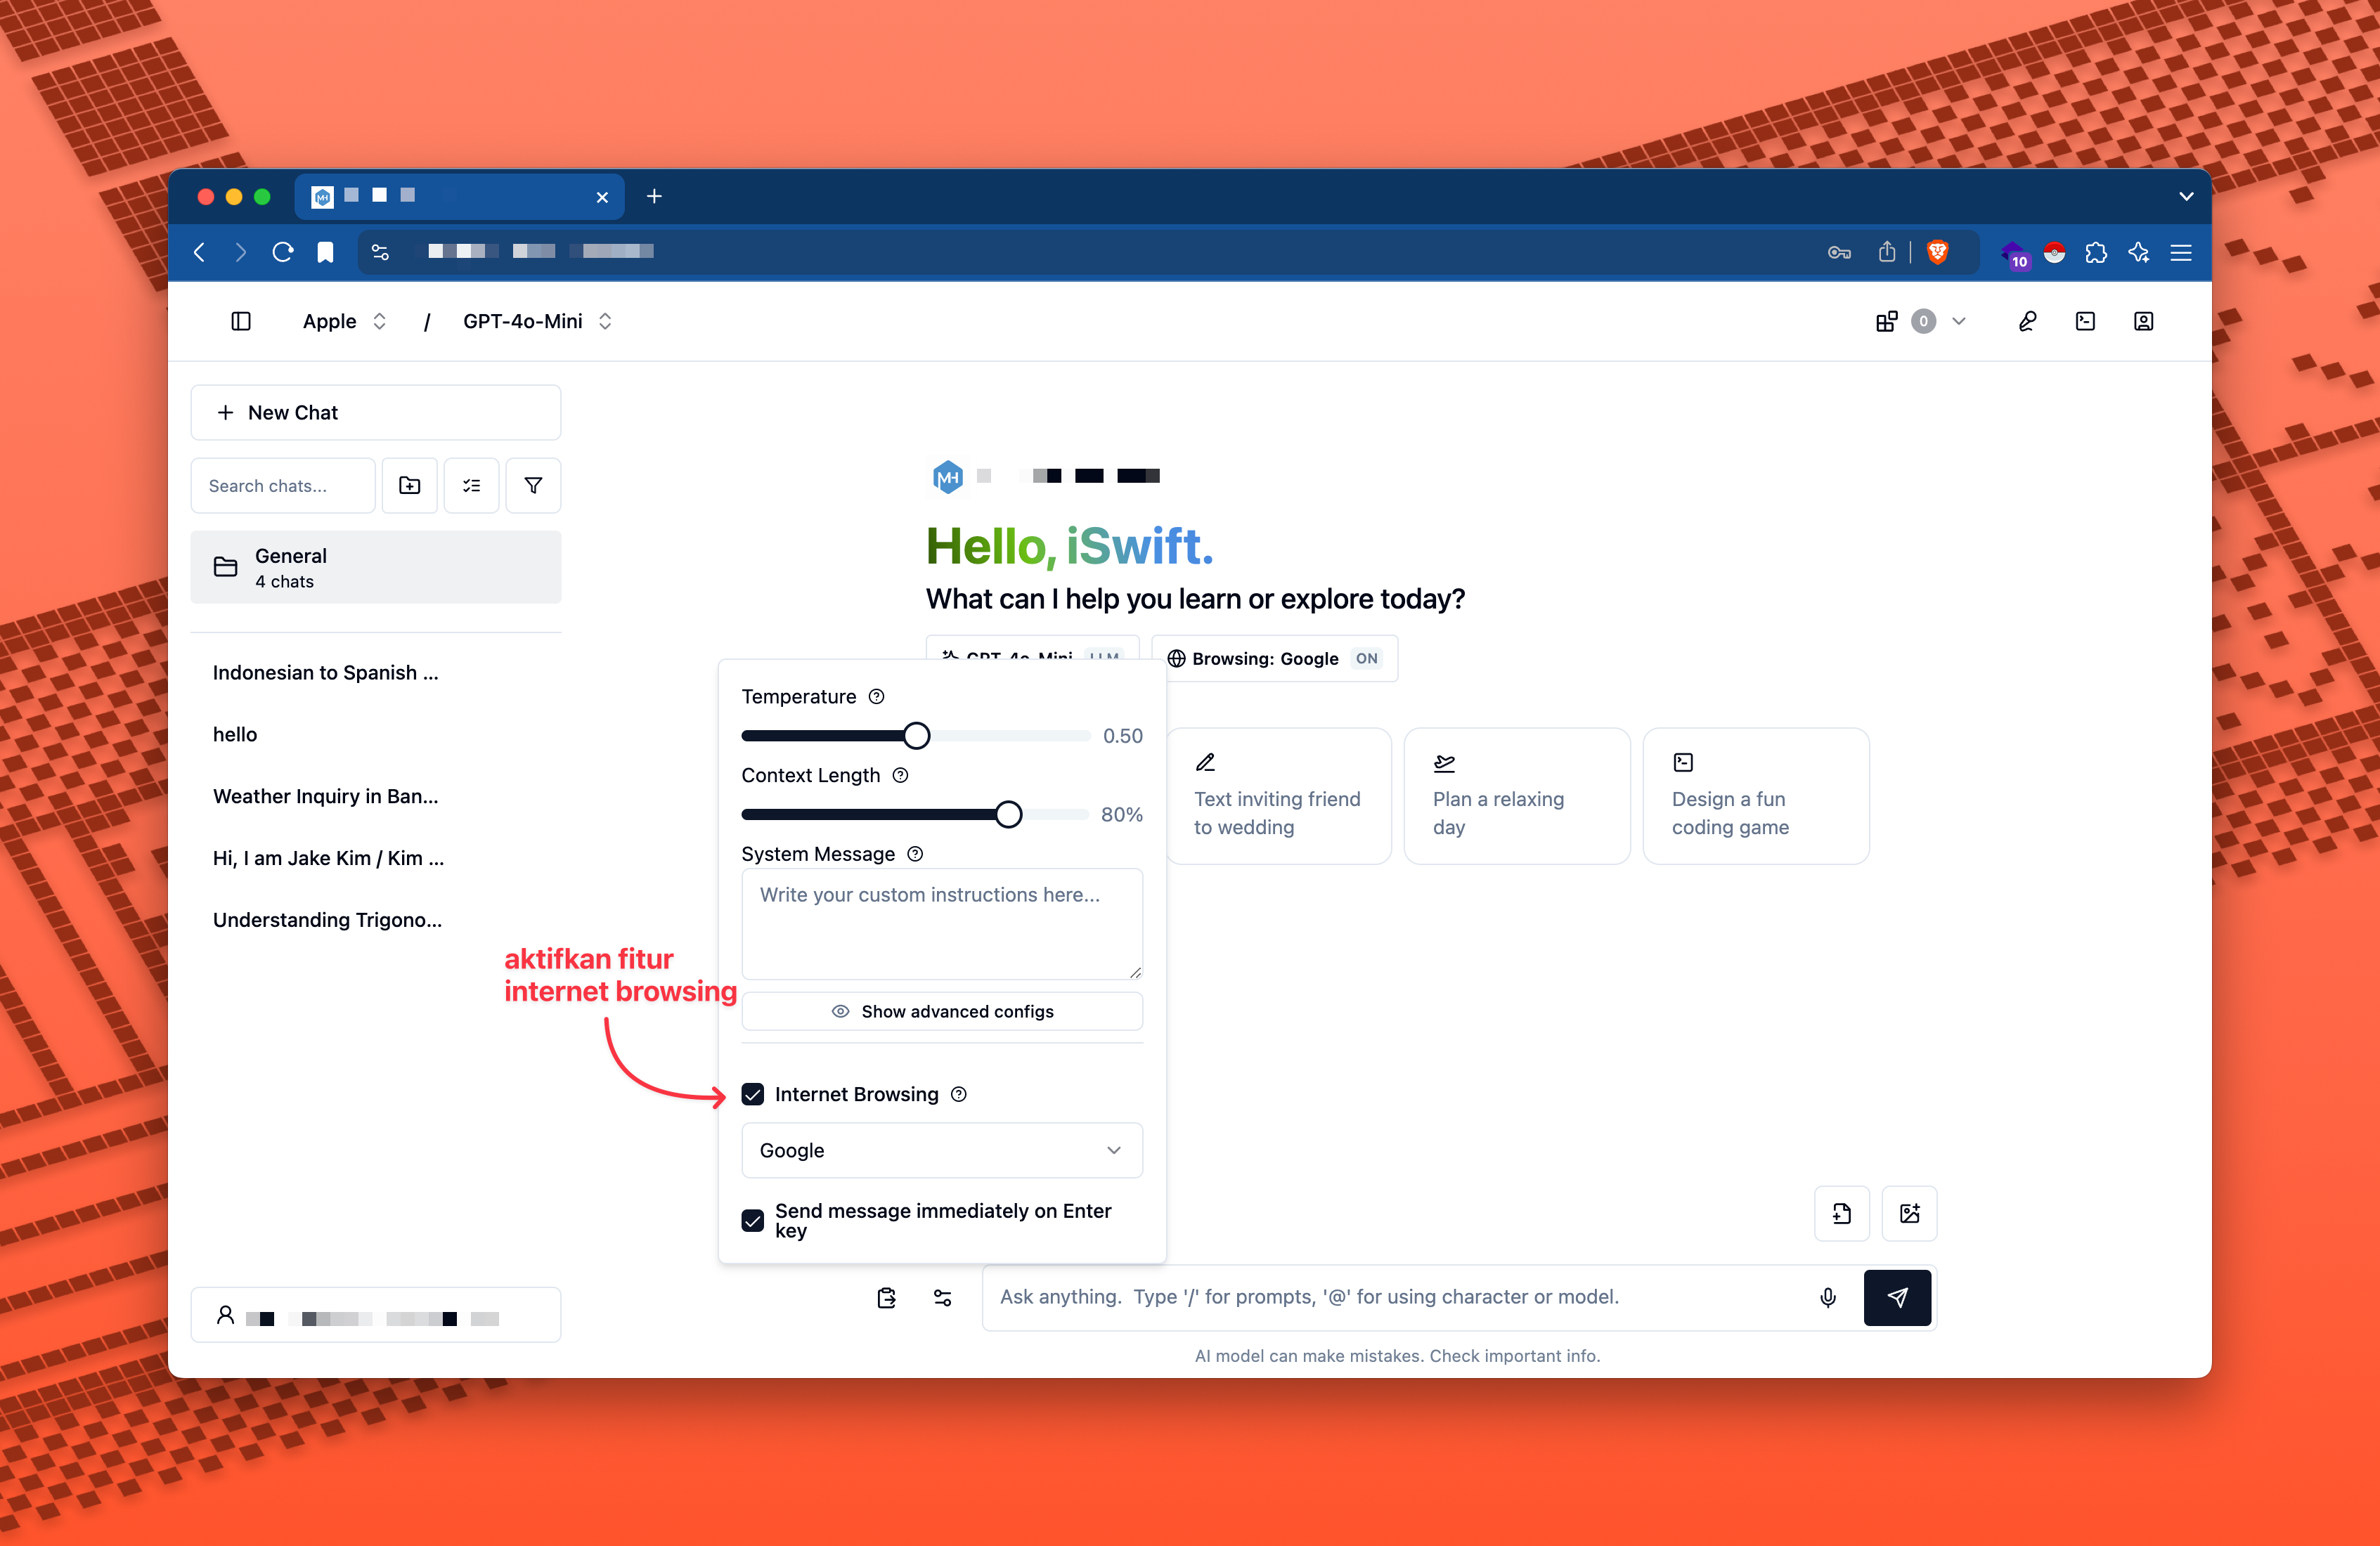Open the Google search engine dropdown
The height and width of the screenshot is (1546, 2380).
pyautogui.click(x=942, y=1150)
